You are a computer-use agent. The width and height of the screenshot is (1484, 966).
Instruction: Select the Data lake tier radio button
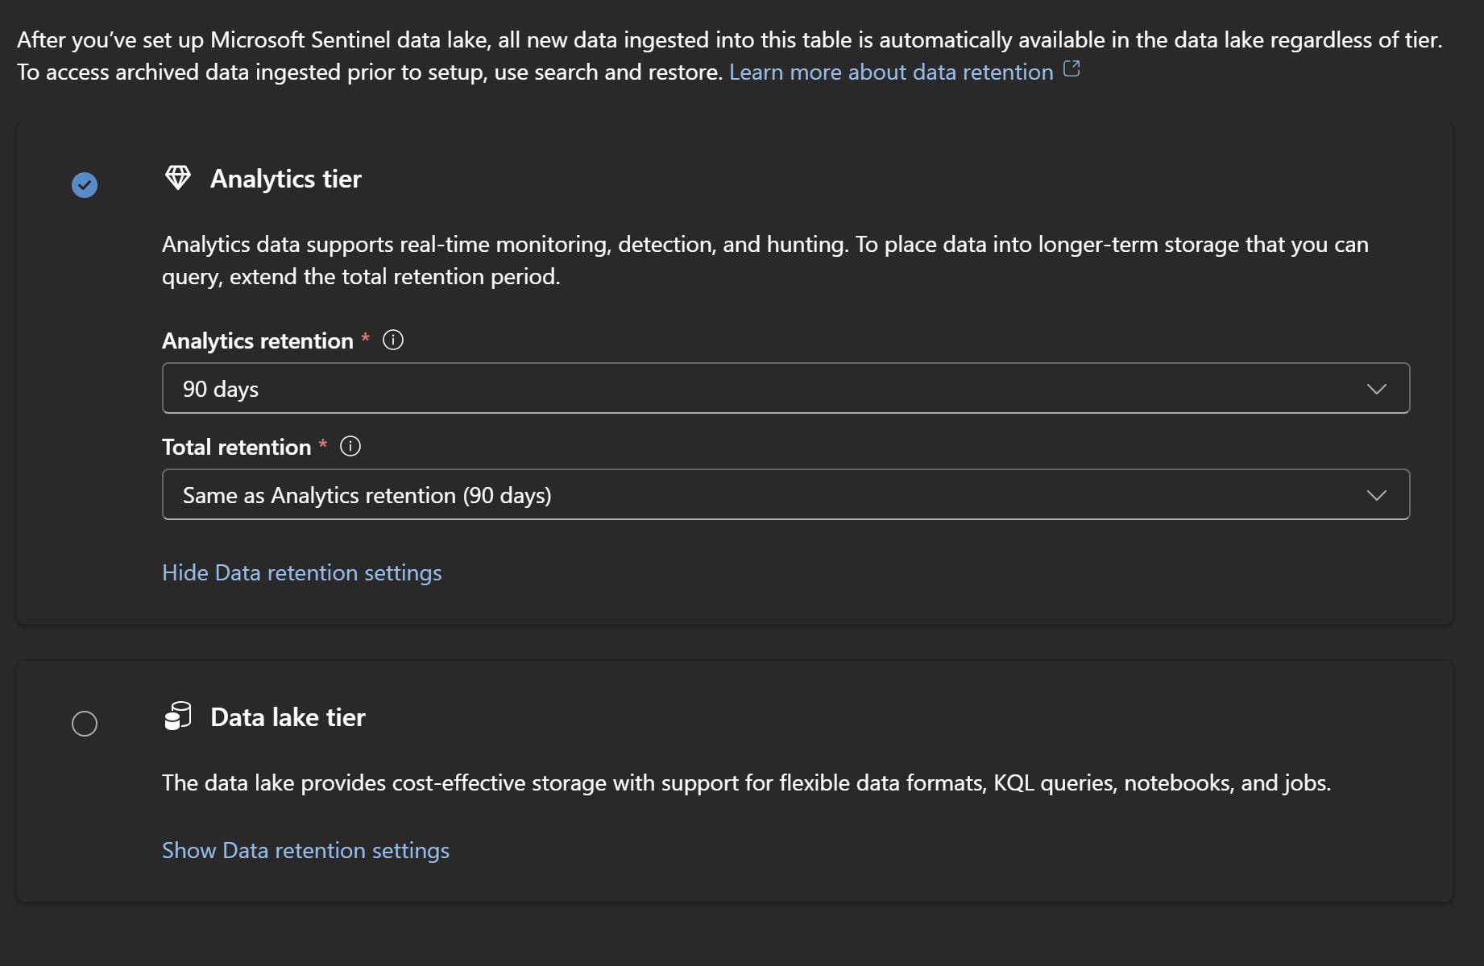pos(84,724)
